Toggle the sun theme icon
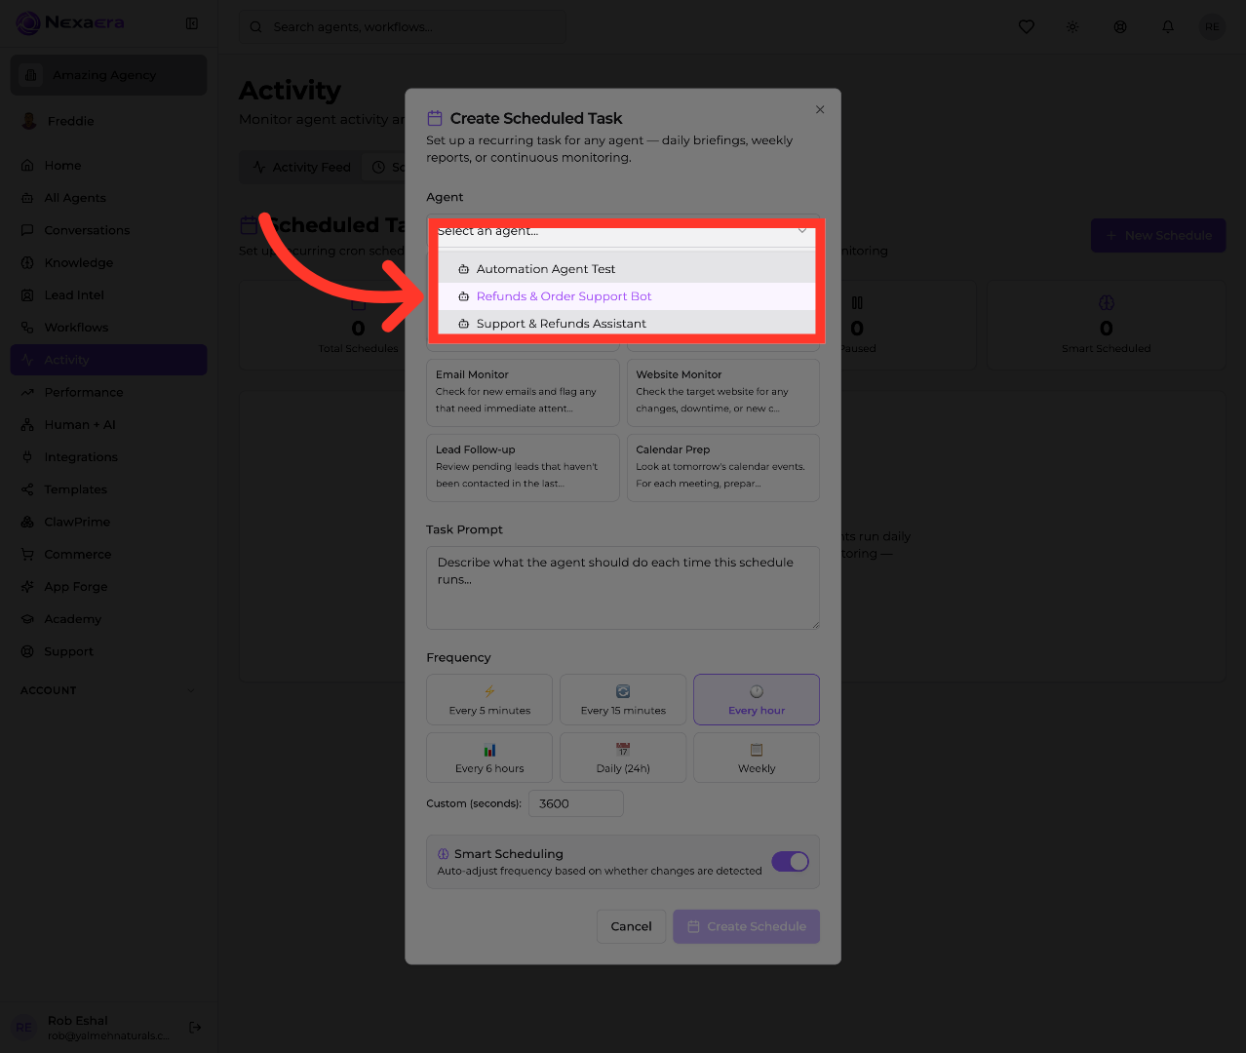The width and height of the screenshot is (1246, 1053). pyautogui.click(x=1072, y=26)
